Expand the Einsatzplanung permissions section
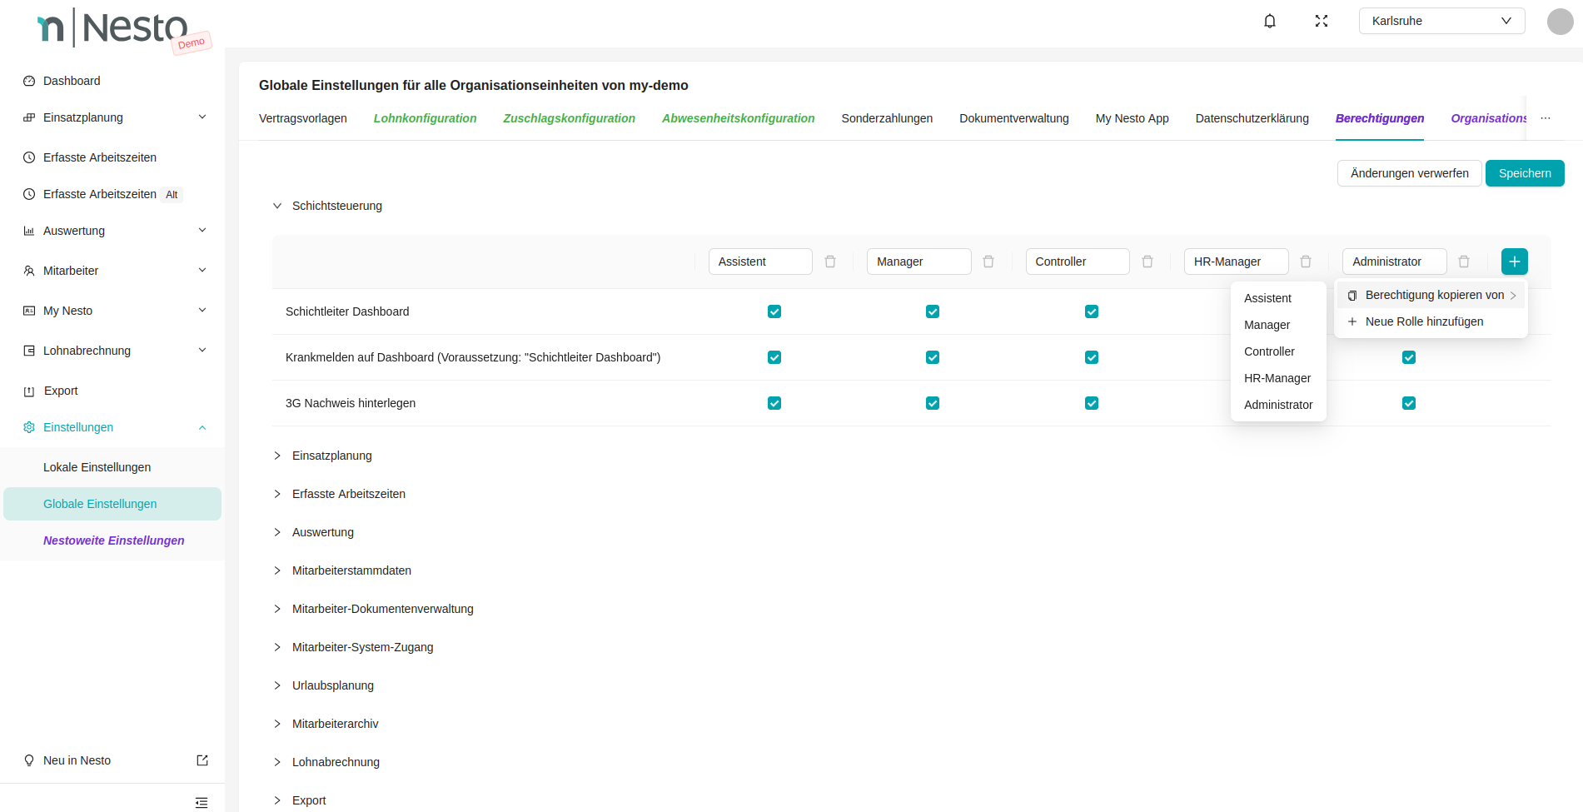 click(331, 456)
